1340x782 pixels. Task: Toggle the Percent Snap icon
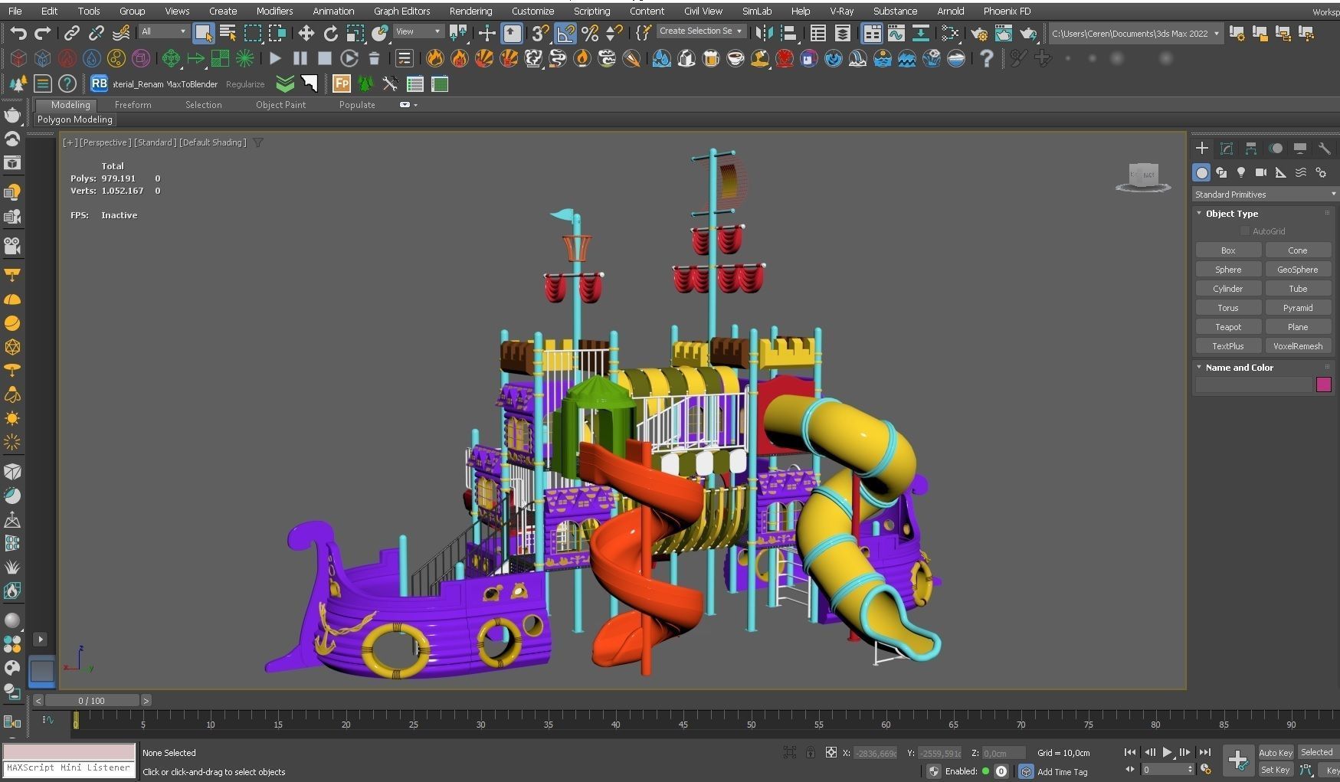pyautogui.click(x=589, y=33)
